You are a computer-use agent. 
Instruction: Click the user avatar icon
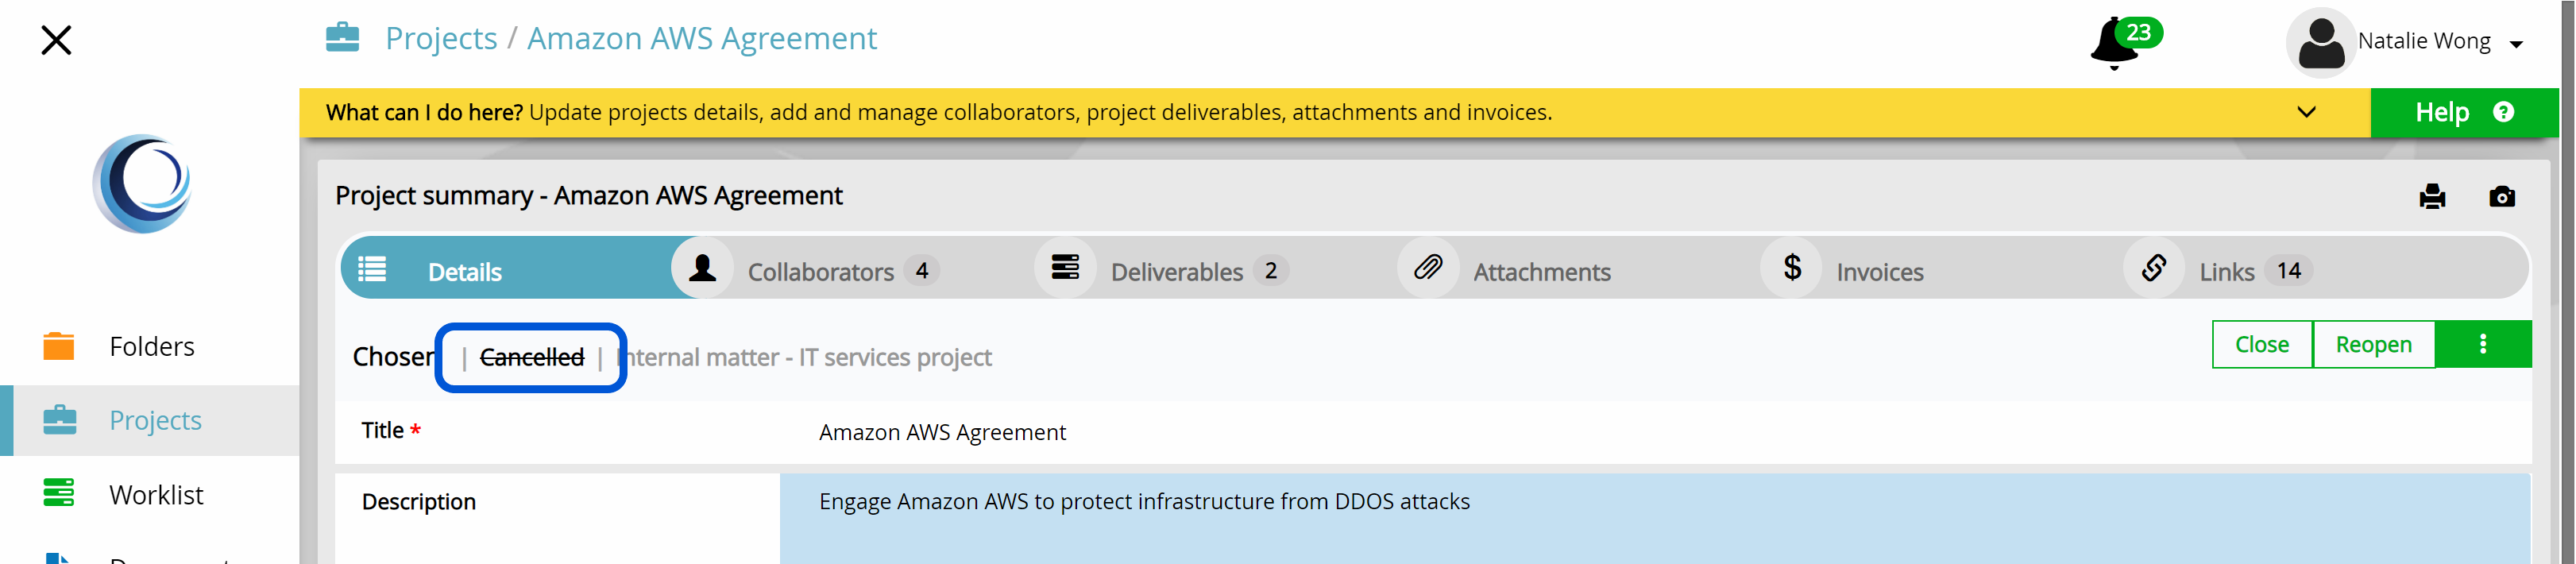tap(2320, 43)
